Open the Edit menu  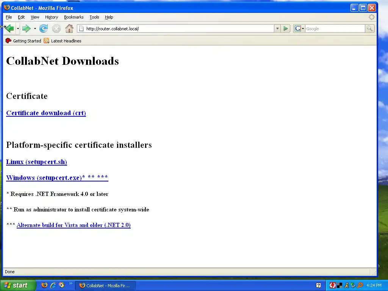tap(21, 17)
